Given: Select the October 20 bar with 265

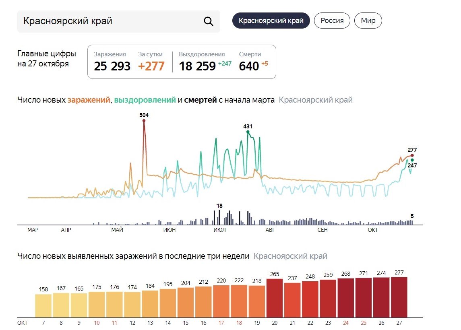Looking at the screenshot, I should pyautogui.click(x=275, y=298).
